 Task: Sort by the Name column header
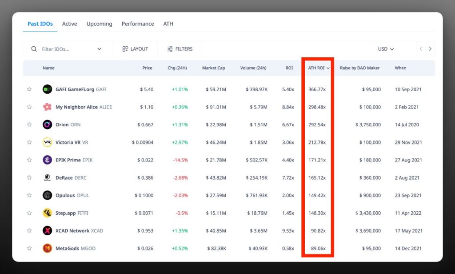(48, 68)
